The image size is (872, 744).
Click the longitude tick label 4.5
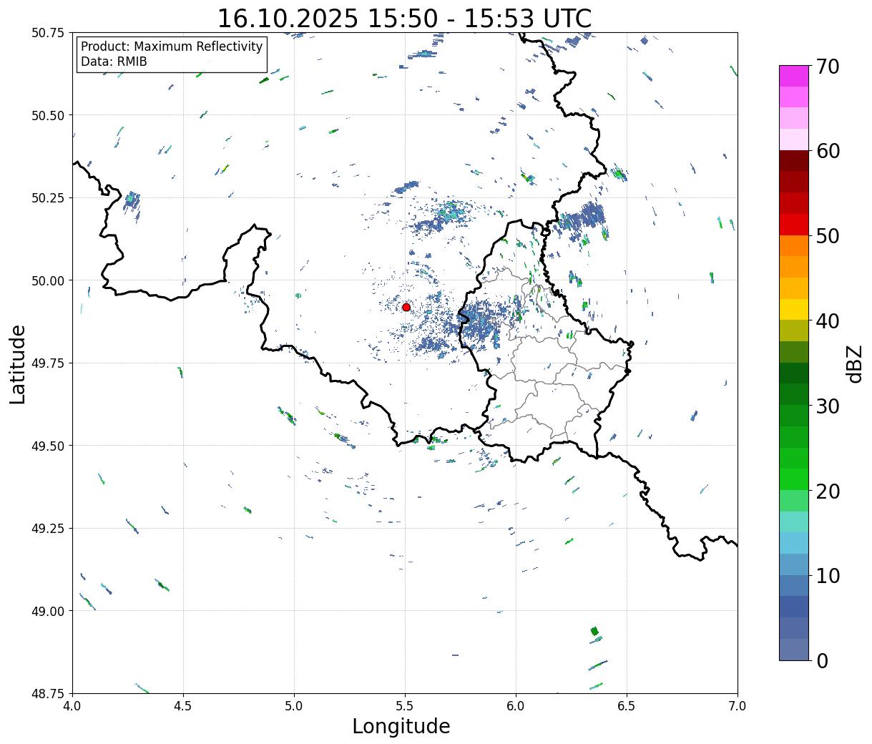(183, 705)
